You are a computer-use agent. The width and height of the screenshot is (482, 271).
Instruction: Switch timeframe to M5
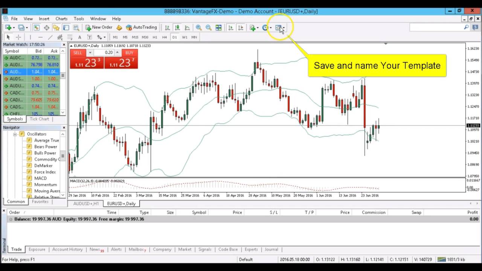125,37
